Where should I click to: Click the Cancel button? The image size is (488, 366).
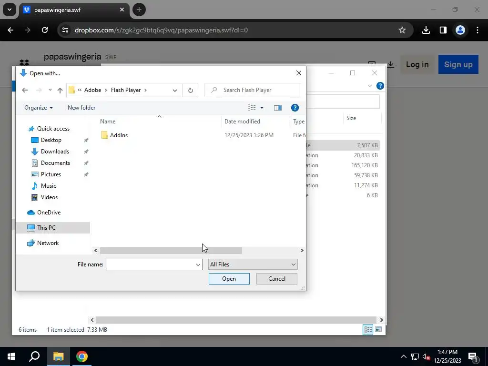coord(277,279)
